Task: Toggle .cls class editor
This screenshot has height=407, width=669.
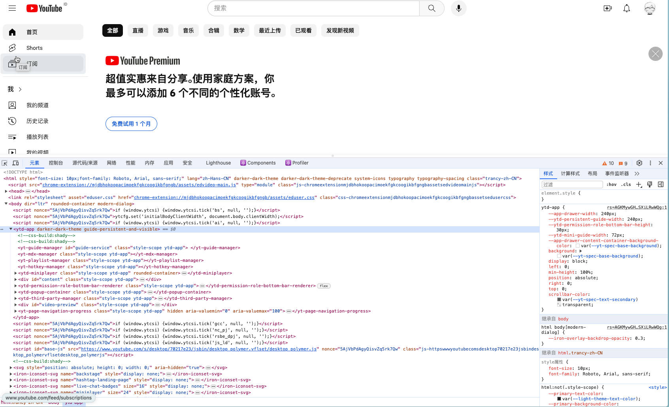Action: pos(626,184)
